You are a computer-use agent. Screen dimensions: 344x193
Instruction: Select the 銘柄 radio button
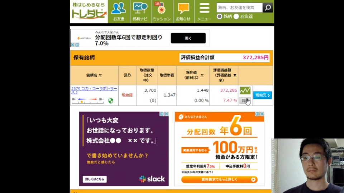point(219,16)
